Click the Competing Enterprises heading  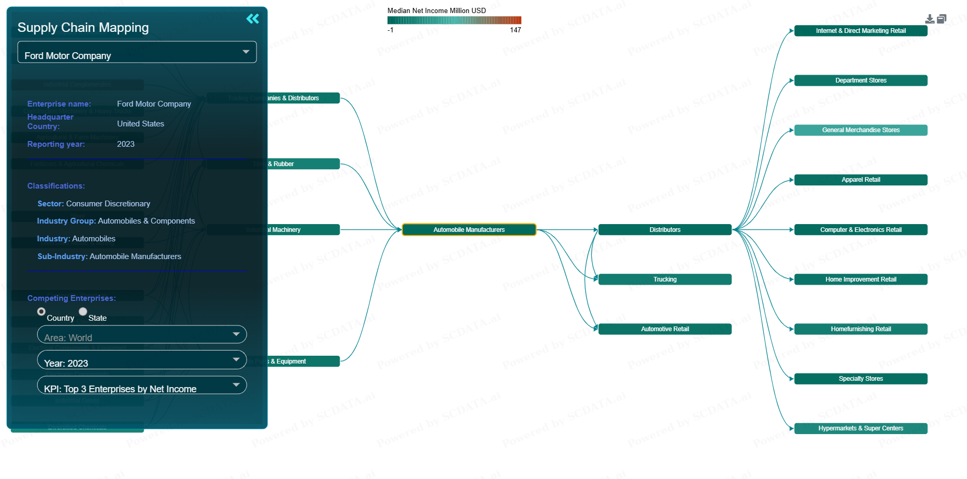[72, 298]
